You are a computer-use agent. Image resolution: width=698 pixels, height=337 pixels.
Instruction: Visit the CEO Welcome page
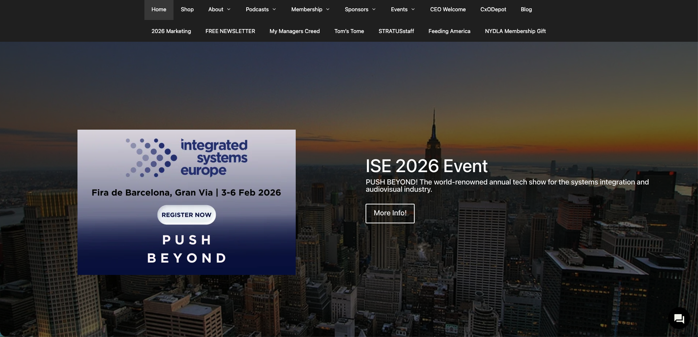point(448,9)
